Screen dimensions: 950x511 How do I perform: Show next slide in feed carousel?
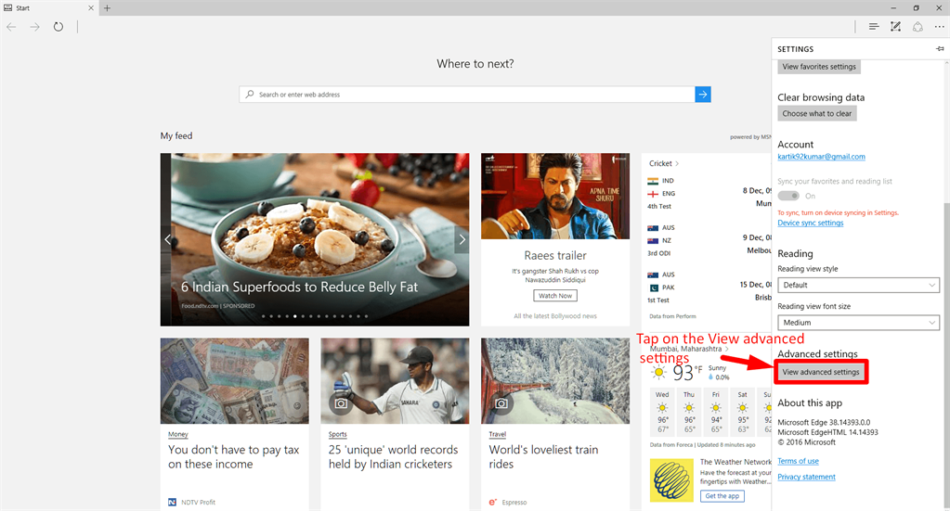pos(462,239)
